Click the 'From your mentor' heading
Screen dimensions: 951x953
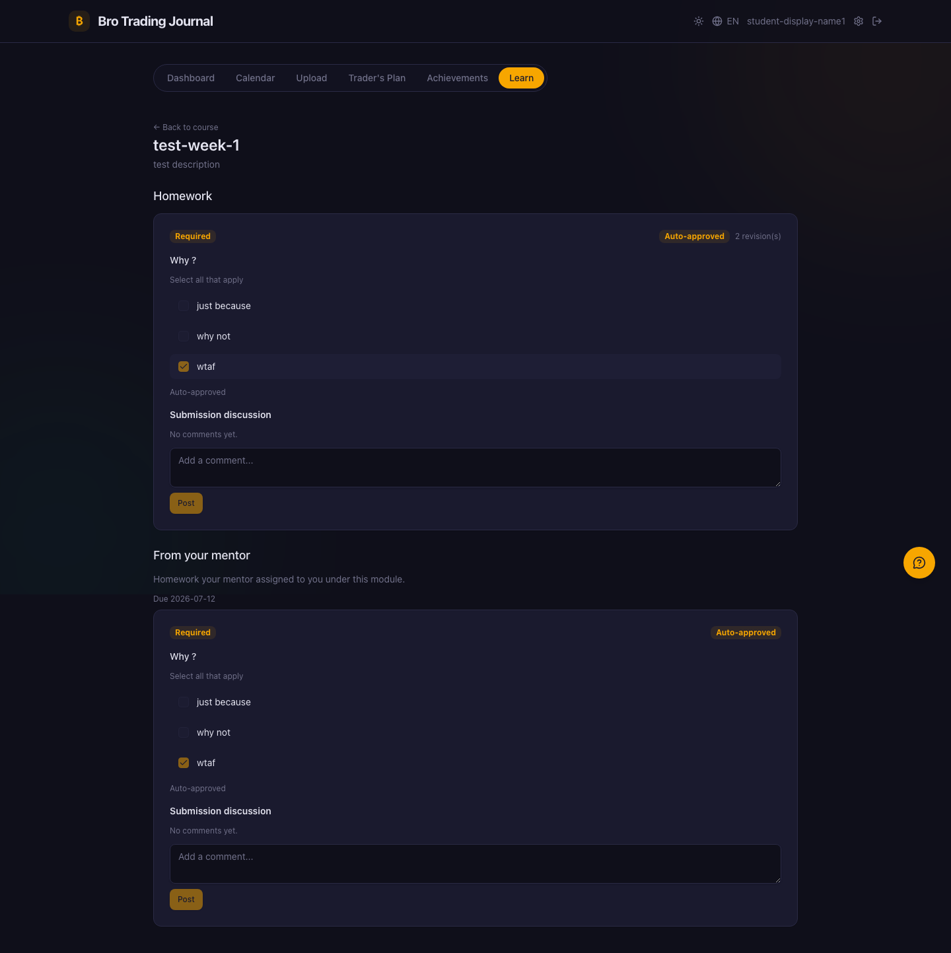[201, 555]
